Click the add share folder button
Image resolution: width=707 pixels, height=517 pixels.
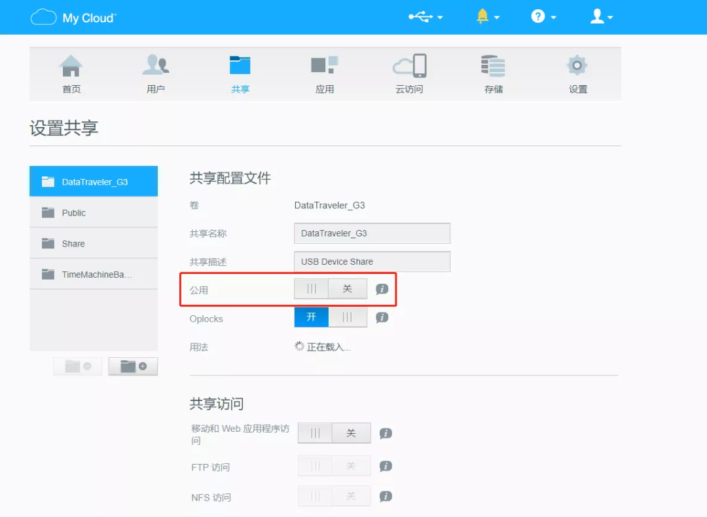[x=133, y=366]
